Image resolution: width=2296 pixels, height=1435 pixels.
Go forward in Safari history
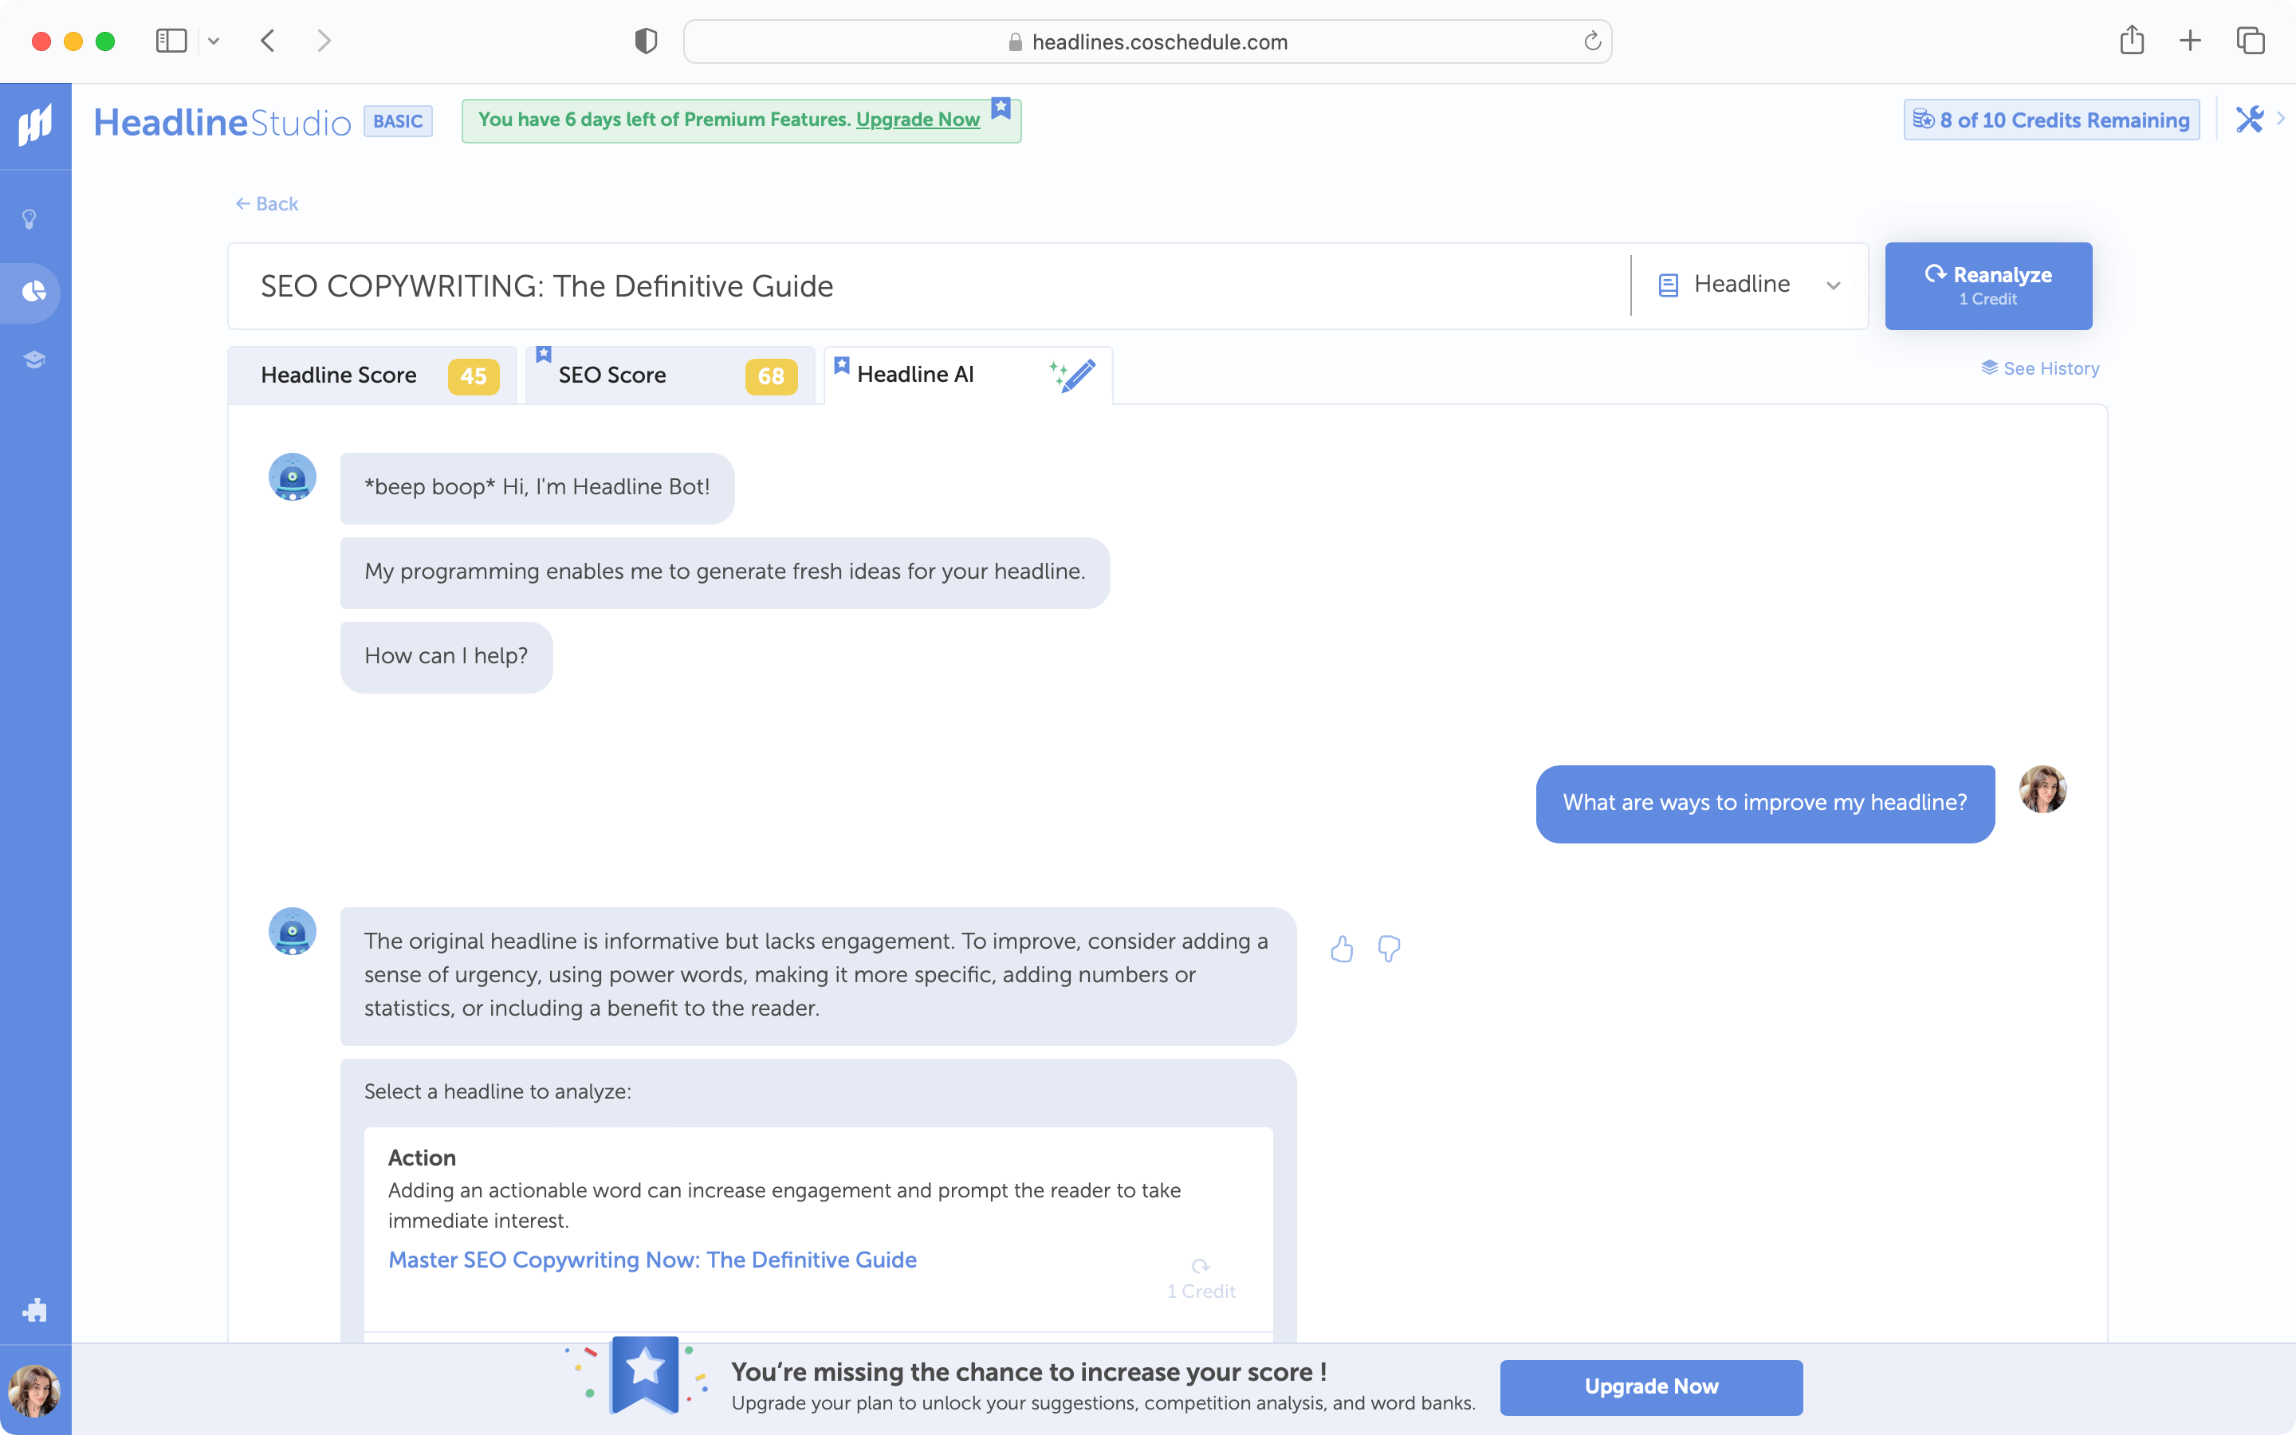tap(324, 41)
